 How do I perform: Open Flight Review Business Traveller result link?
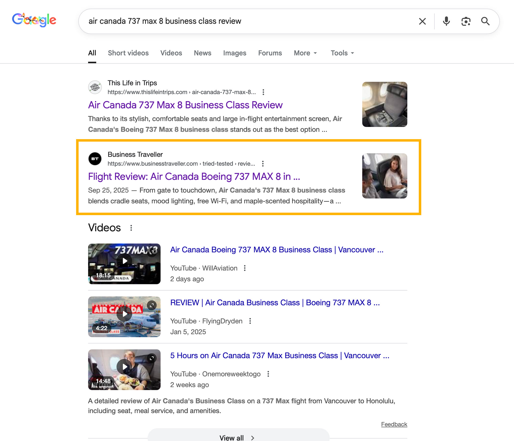pyautogui.click(x=194, y=177)
